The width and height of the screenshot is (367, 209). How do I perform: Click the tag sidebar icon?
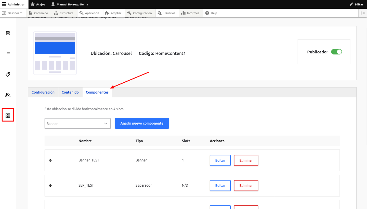pos(8,74)
